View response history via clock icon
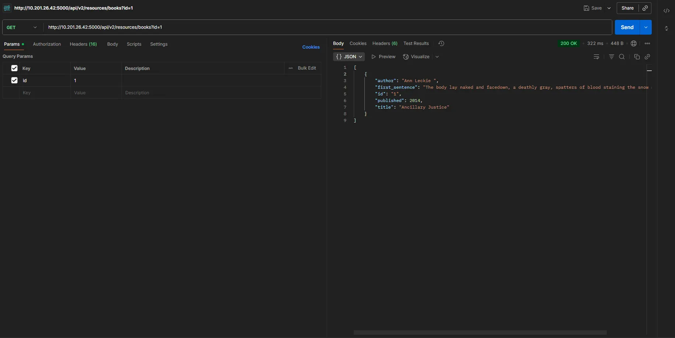 point(442,43)
